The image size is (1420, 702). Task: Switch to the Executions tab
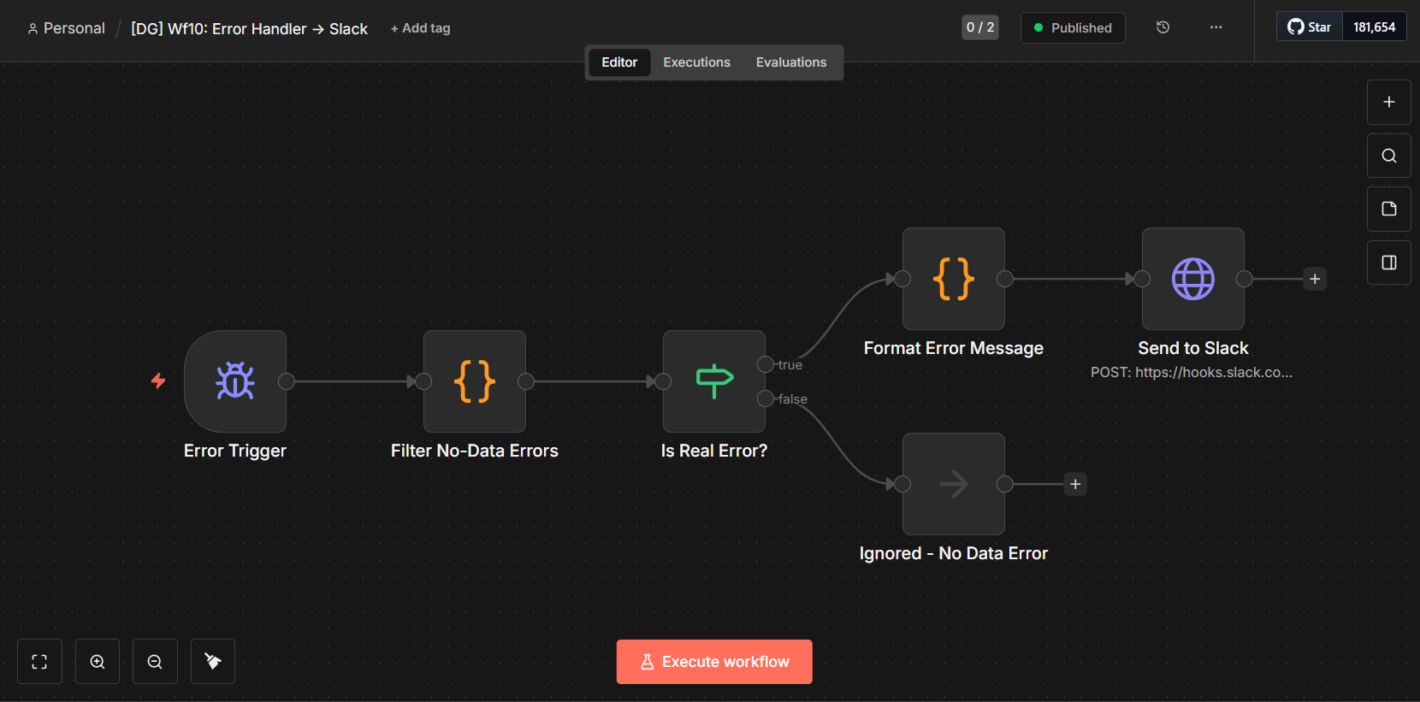[x=696, y=62]
